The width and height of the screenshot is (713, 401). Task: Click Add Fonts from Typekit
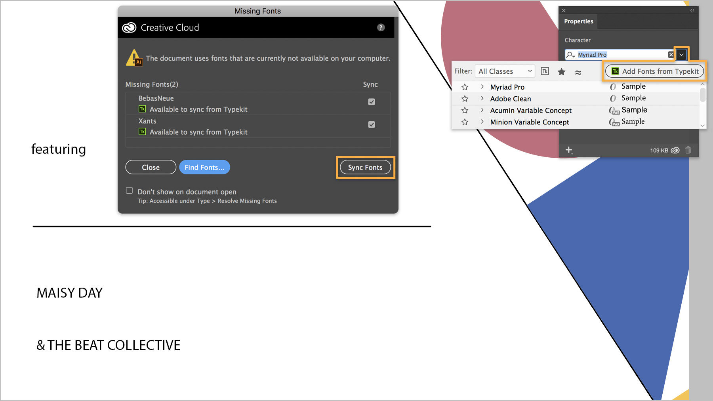tap(654, 71)
